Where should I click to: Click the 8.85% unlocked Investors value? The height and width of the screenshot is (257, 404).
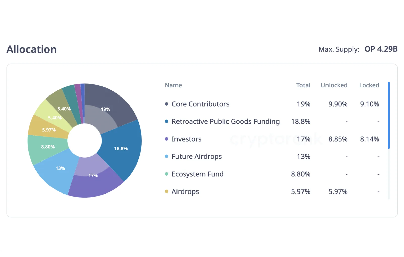pyautogui.click(x=338, y=139)
